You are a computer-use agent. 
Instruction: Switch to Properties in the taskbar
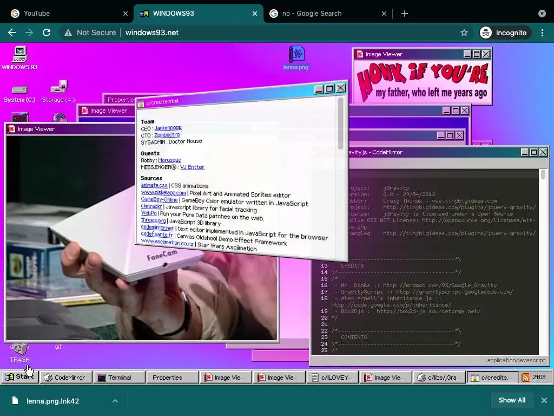point(172,378)
